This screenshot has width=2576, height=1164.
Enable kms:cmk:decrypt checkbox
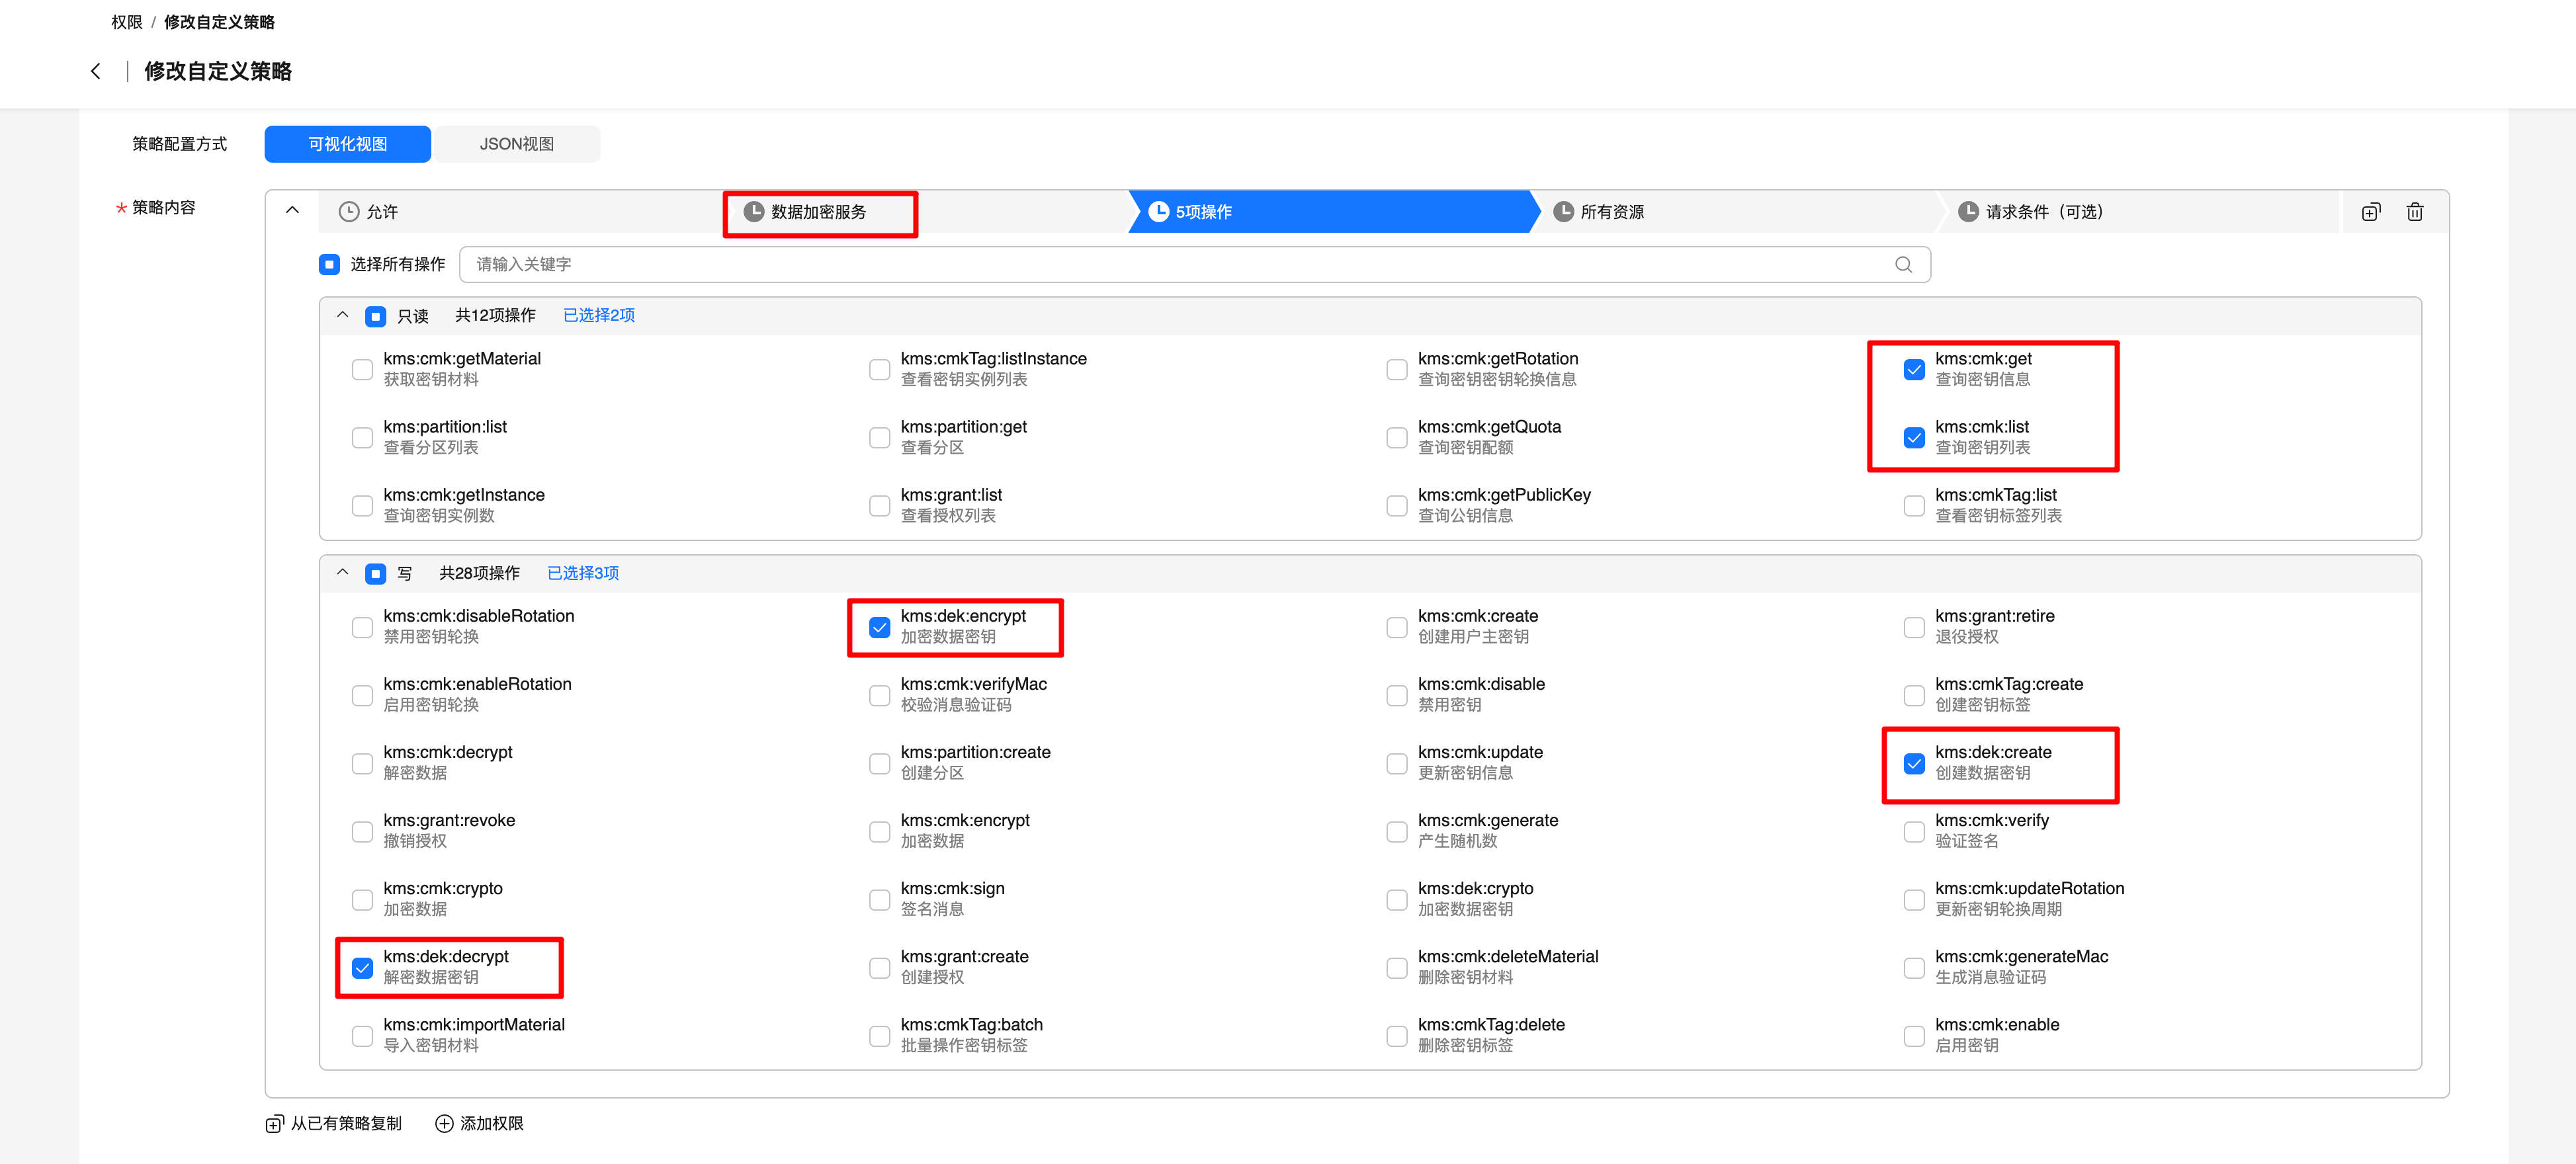tap(363, 764)
